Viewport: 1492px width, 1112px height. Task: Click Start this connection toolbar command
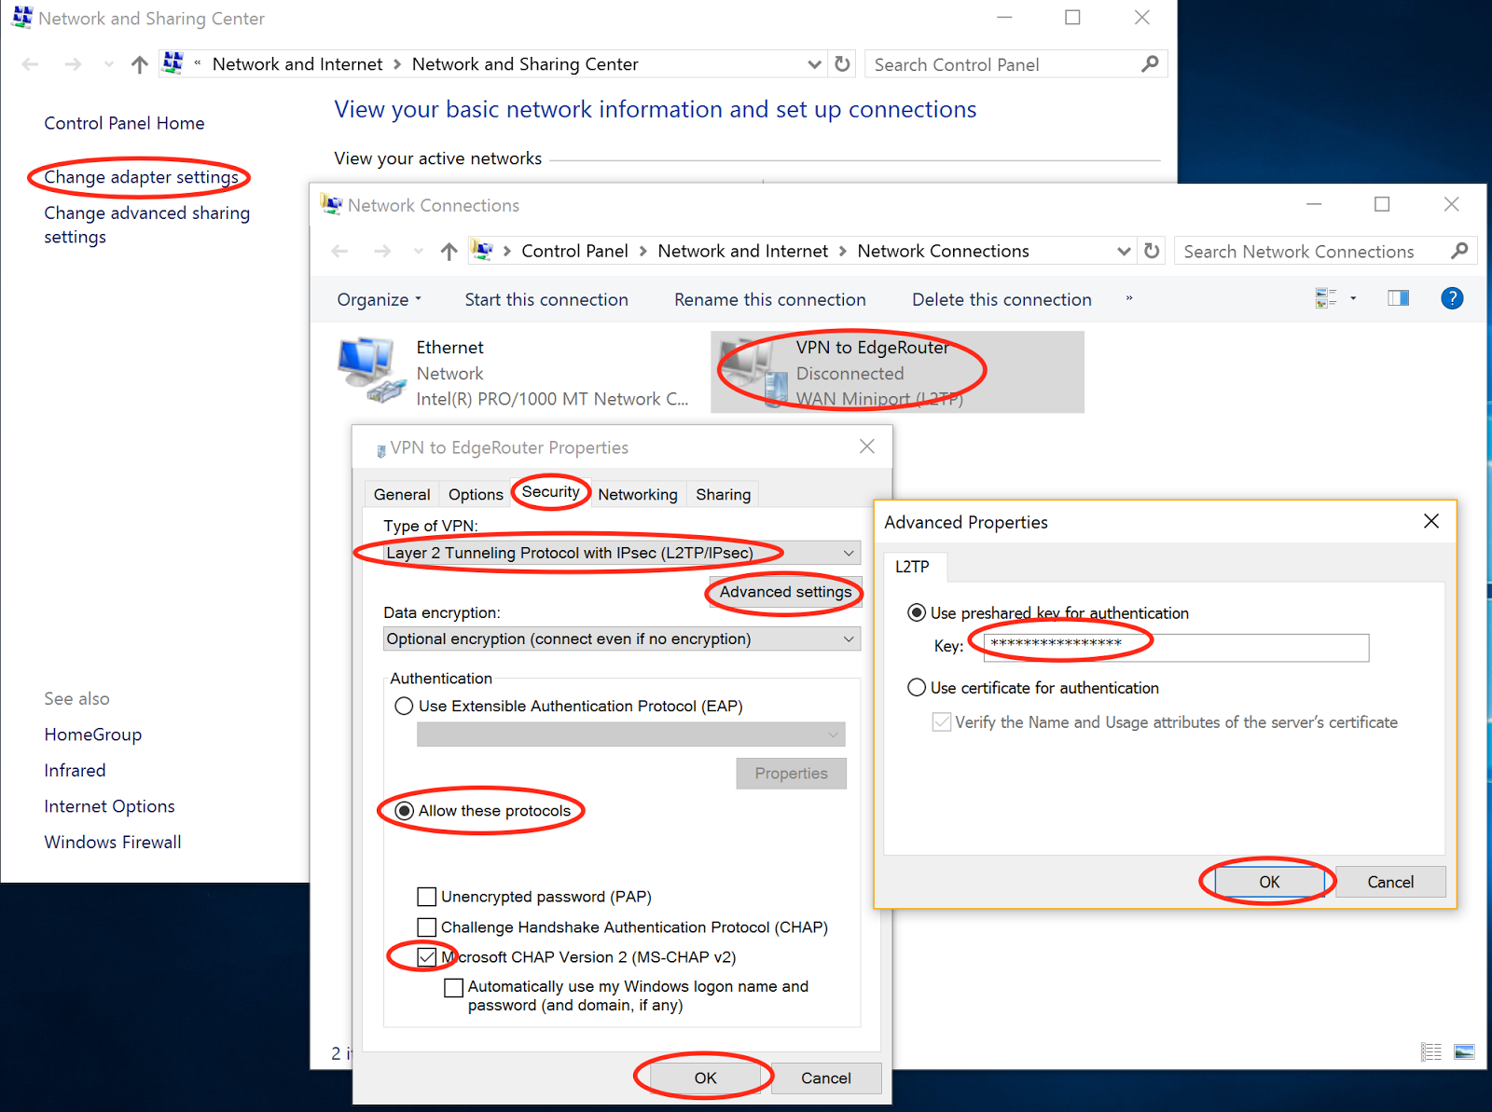[x=546, y=299]
